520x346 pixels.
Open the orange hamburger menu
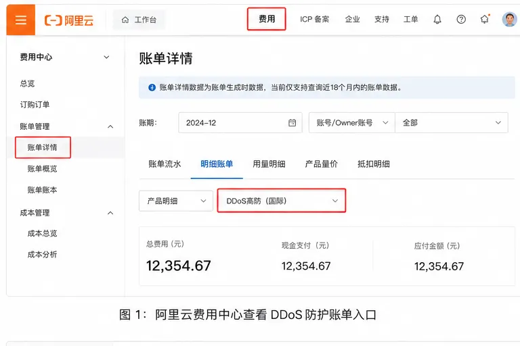click(20, 20)
